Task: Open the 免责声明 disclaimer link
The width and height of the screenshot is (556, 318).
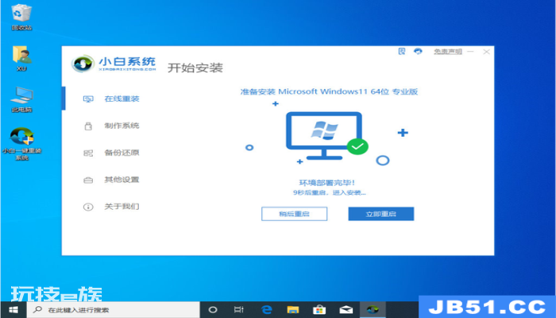Action: [448, 52]
